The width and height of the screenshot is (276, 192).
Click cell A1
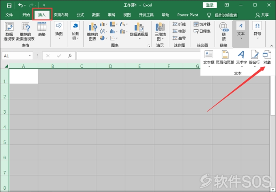(23, 76)
